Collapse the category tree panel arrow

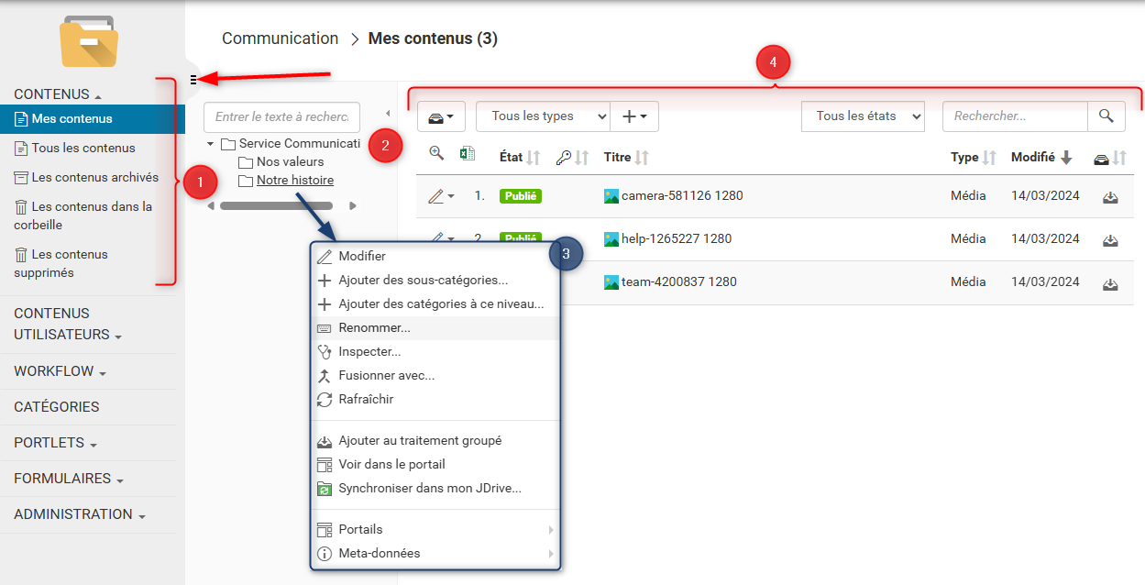coord(387,114)
